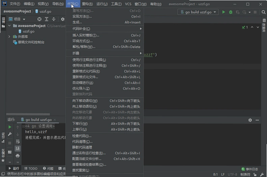Image resolution: width=267 pixels, height=177 pixels.
Task: Expand the go setup call fold in console
Action: point(24,126)
